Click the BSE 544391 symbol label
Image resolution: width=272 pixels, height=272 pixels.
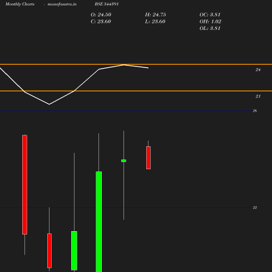click(107, 4)
